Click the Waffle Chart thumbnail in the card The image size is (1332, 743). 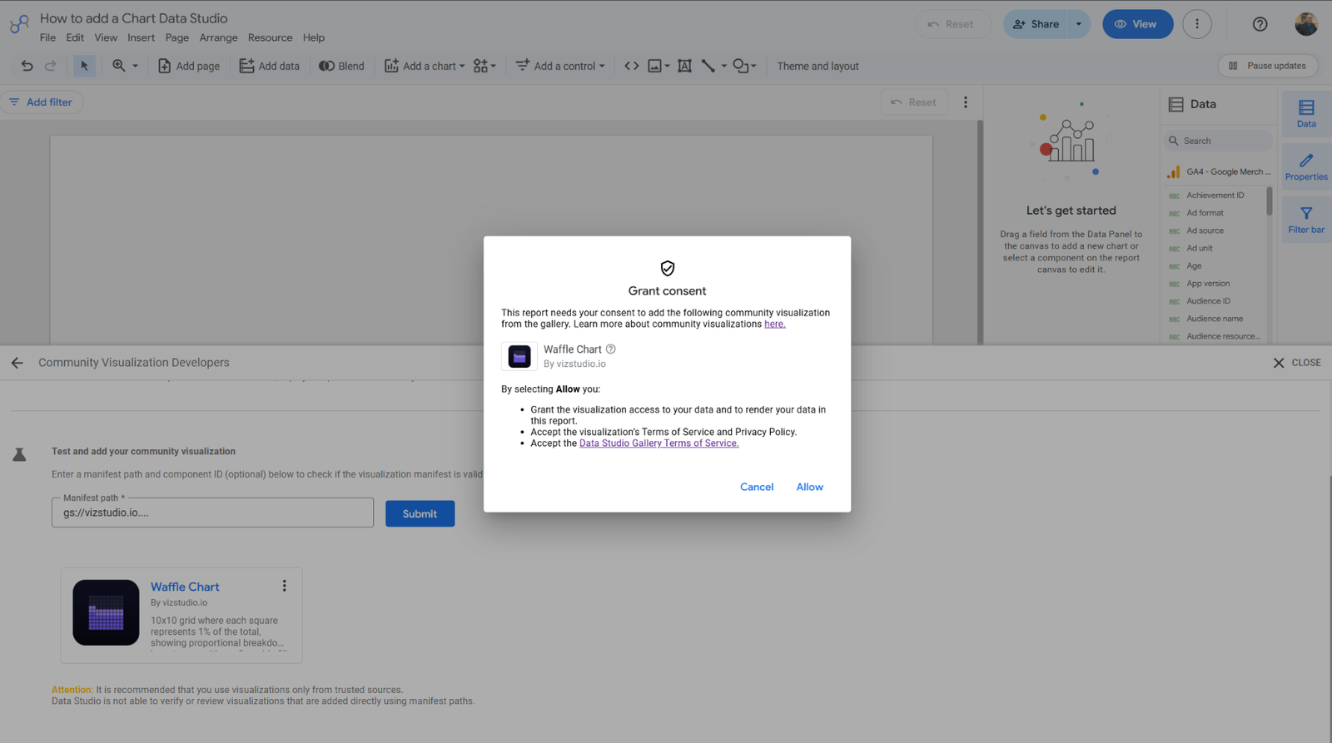pyautogui.click(x=106, y=612)
